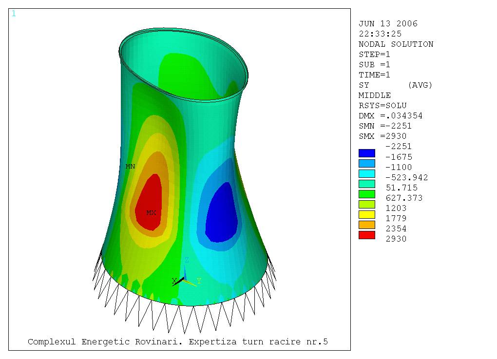Viewport: 497px width, 359px height.
Task: Click the dark blue contour region on tower
Action: tap(223, 214)
